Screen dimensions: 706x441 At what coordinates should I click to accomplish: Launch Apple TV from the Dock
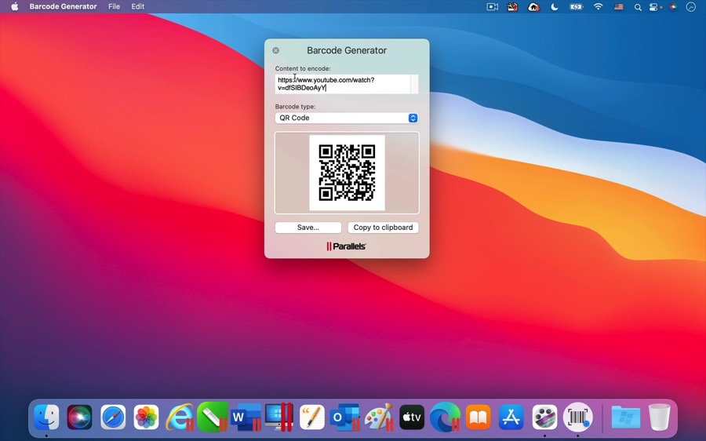[x=412, y=417]
